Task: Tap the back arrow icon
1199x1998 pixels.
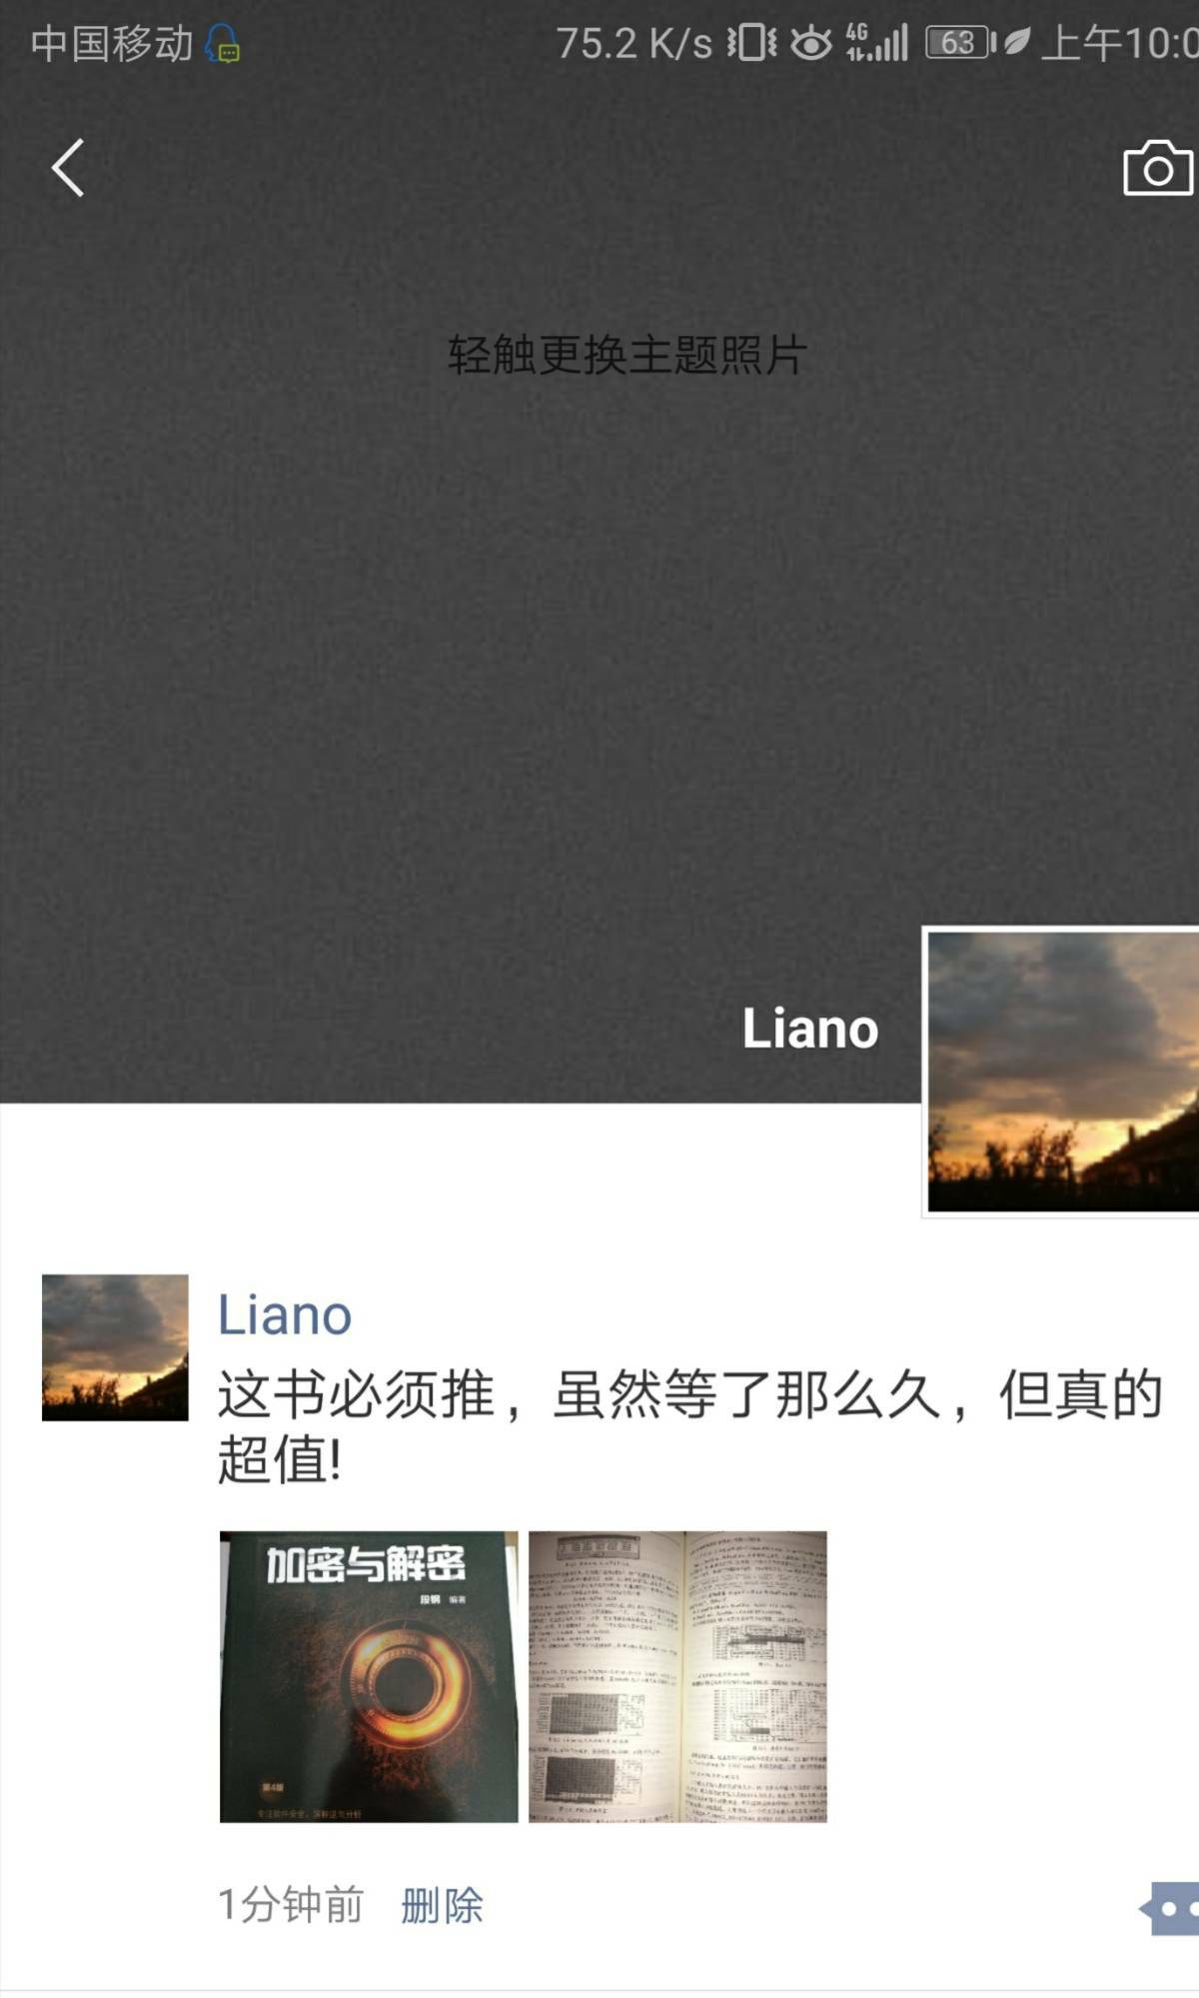Action: 68,168
